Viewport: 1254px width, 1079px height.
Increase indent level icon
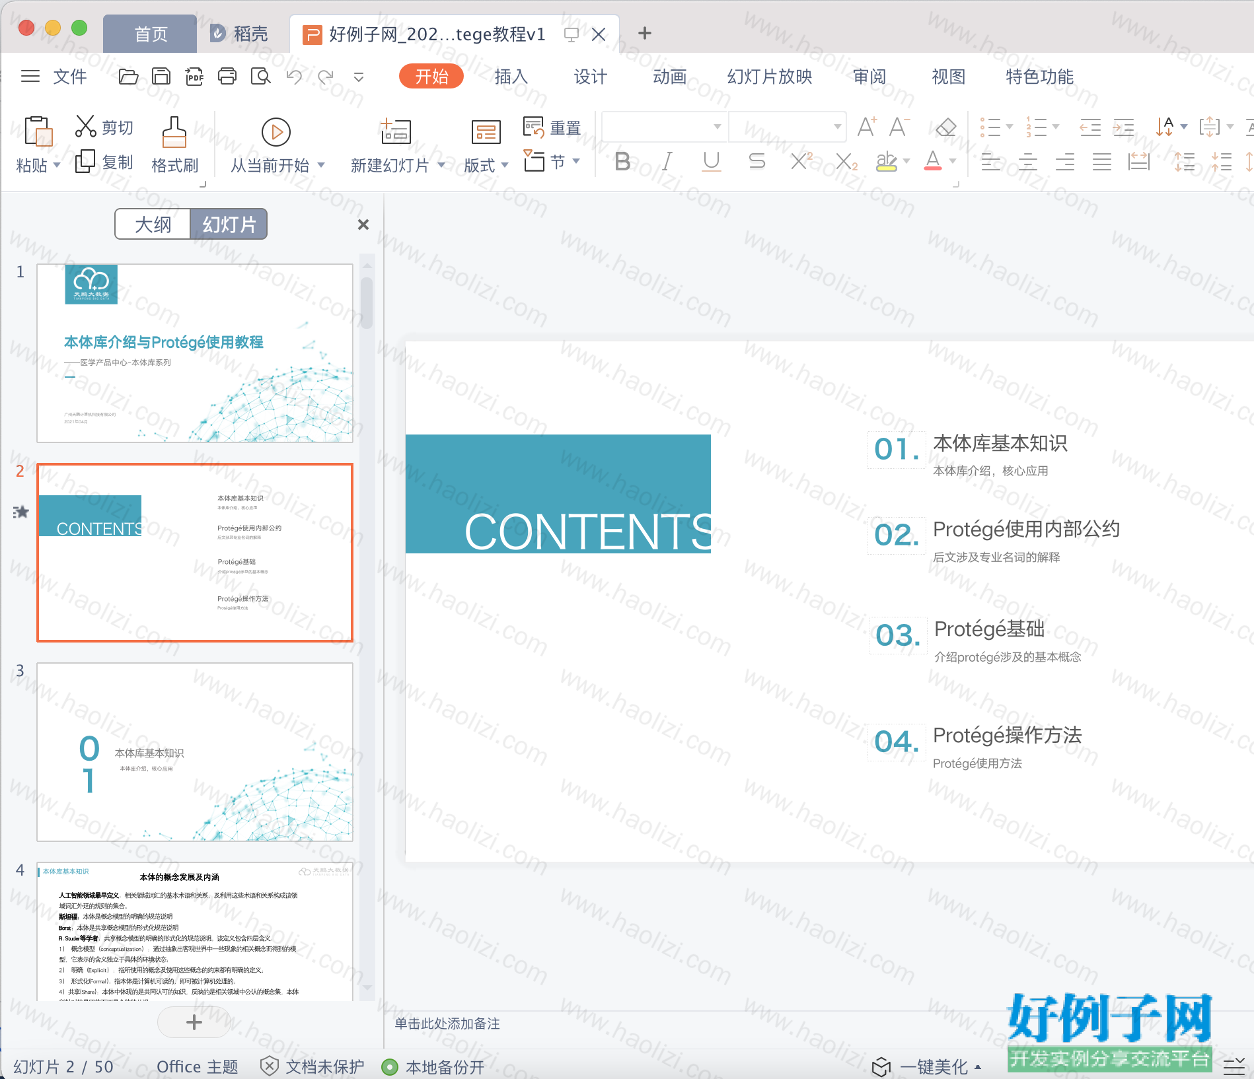[x=1123, y=127]
